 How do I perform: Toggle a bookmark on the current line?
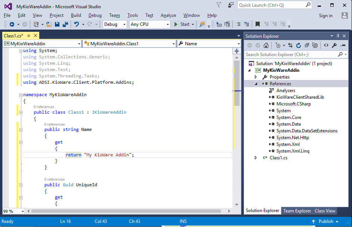point(257,24)
